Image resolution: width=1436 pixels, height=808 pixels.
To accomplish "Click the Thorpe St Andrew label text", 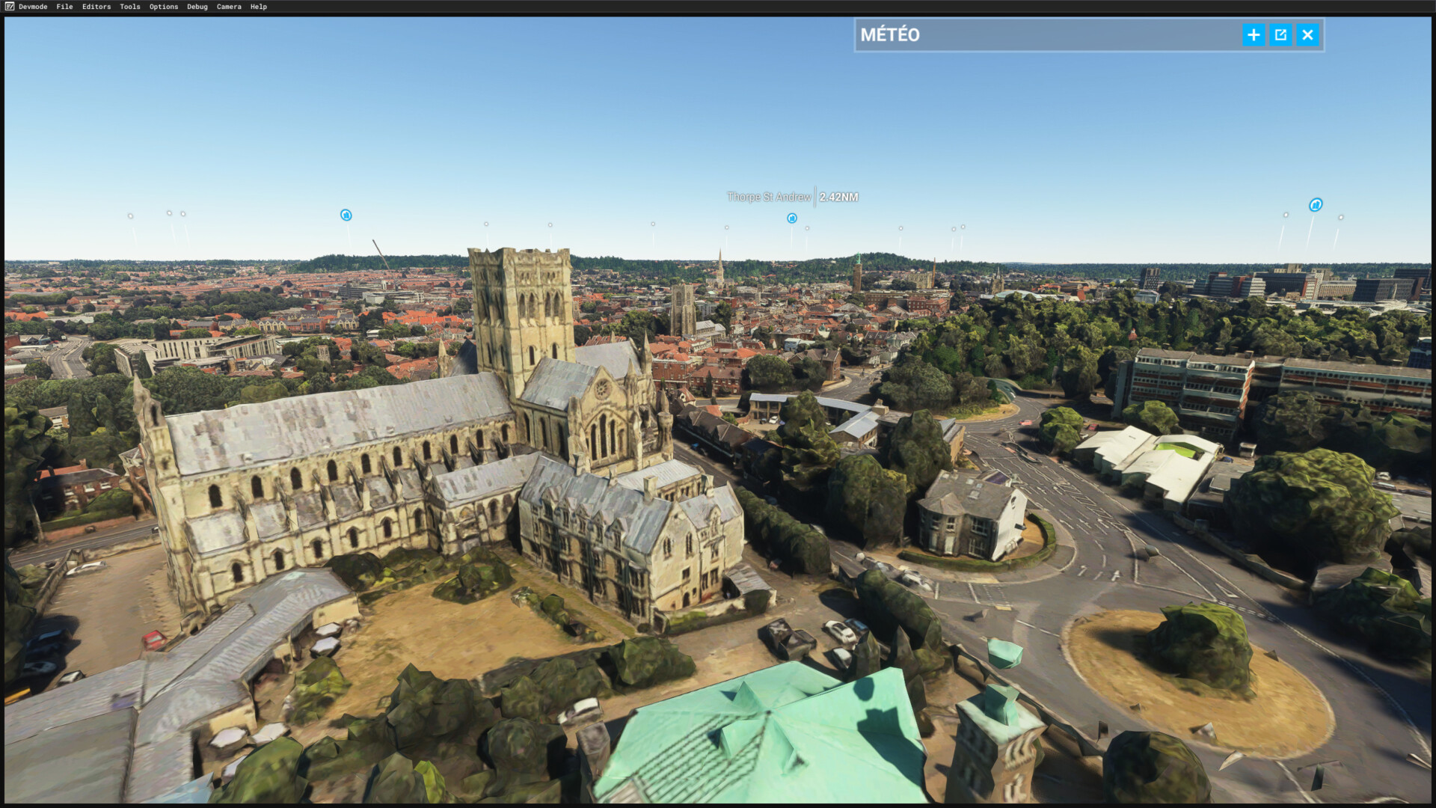I will pyautogui.click(x=769, y=198).
